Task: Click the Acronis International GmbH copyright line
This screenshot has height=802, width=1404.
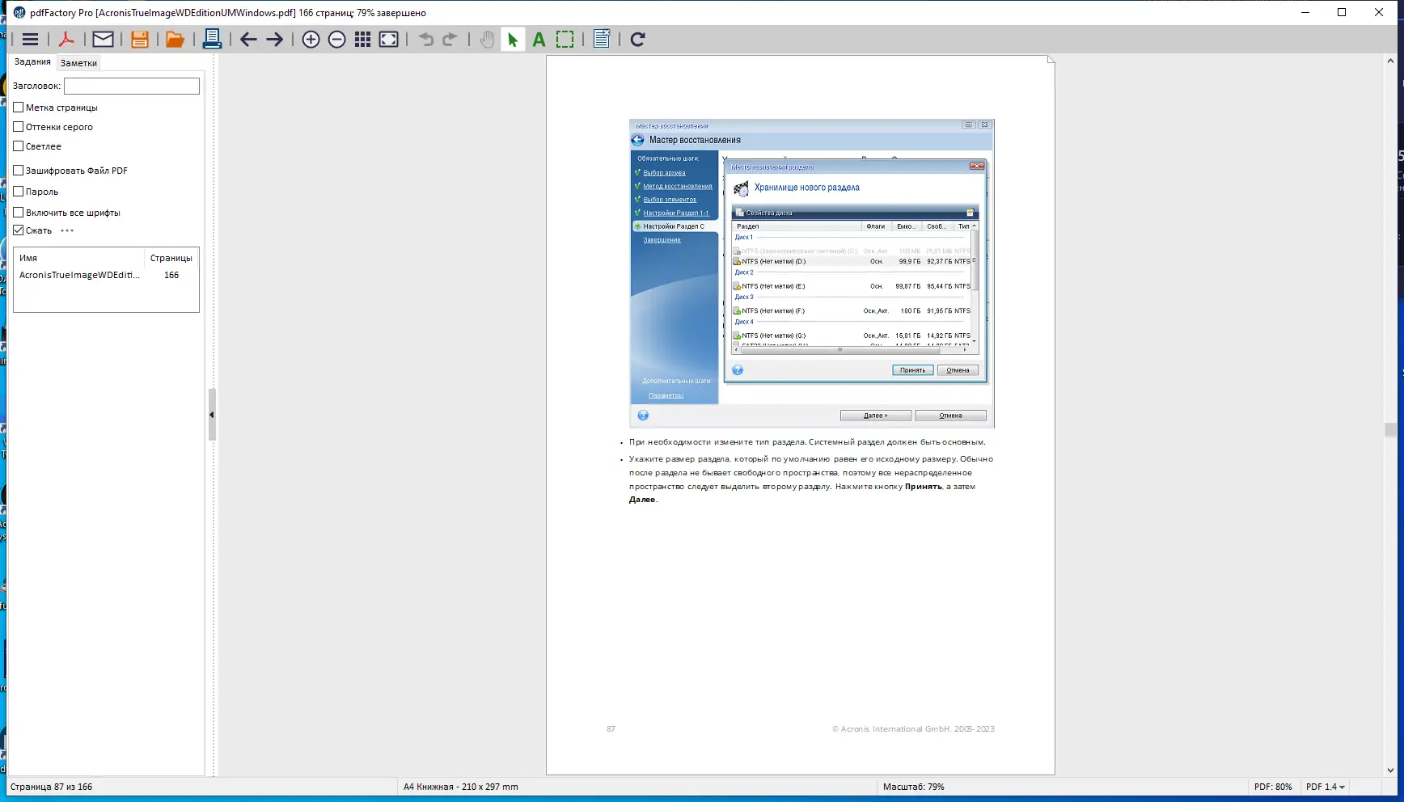Action: pos(913,729)
